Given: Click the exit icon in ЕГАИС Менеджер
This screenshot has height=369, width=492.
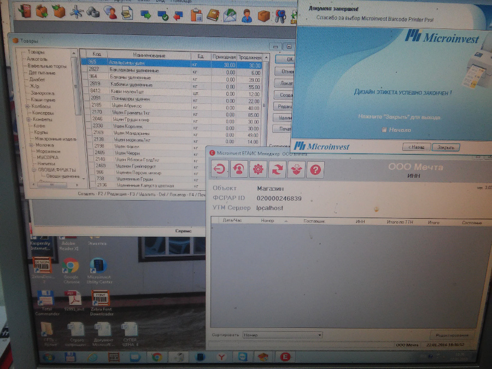Looking at the screenshot, I should click(x=219, y=169).
